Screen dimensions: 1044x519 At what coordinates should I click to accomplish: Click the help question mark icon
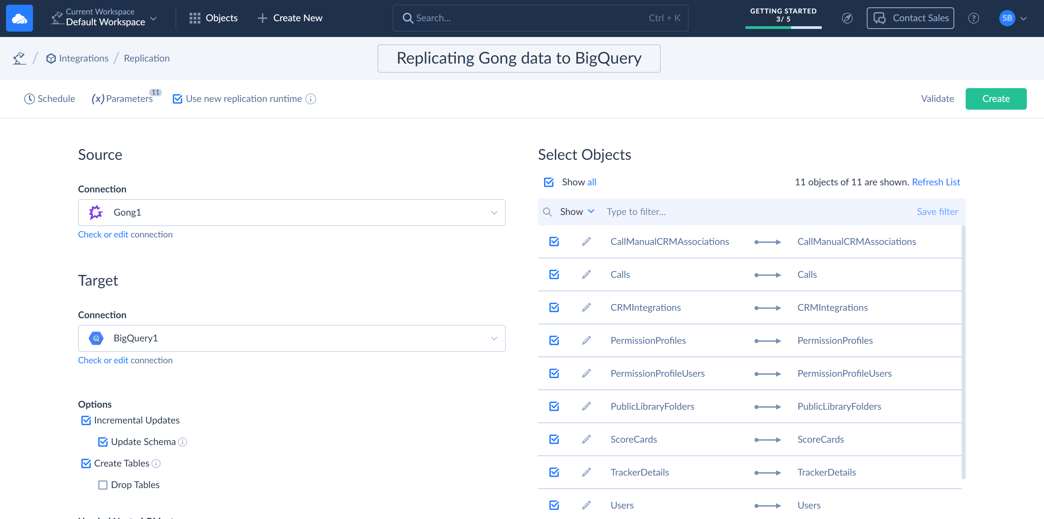(x=973, y=18)
